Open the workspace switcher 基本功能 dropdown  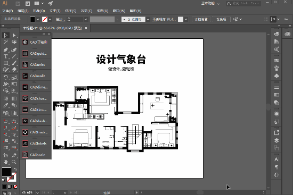(210, 3)
